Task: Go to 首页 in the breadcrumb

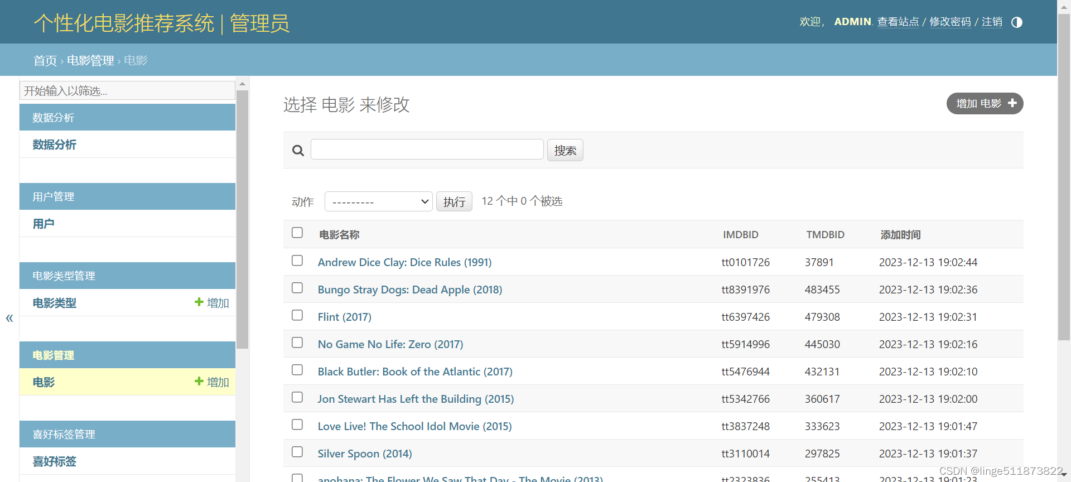Action: pyautogui.click(x=45, y=60)
